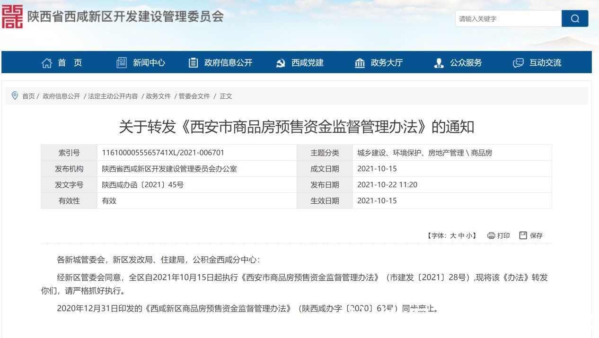Viewport: 599px width, 338px height.
Task: Focus the 请输入关键字 search field
Action: point(509,18)
